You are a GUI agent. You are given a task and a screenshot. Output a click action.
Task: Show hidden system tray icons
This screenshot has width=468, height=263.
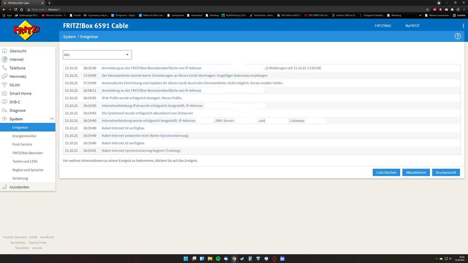(436, 258)
